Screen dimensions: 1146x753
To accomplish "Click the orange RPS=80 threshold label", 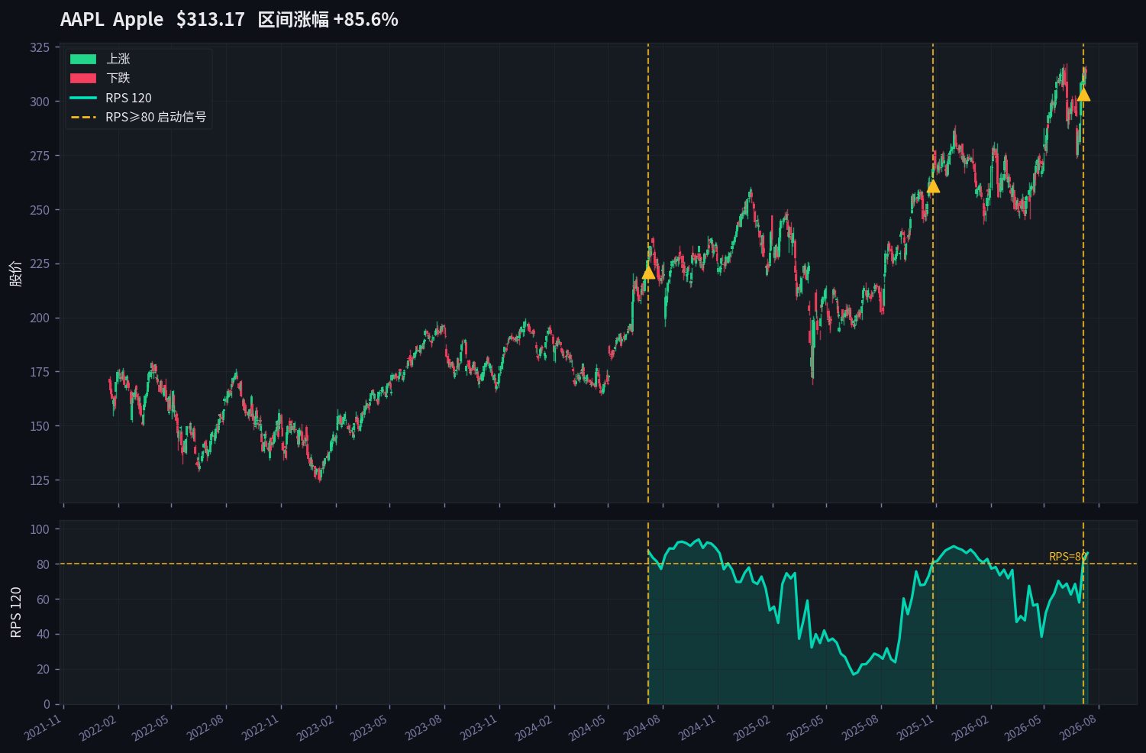I will pyautogui.click(x=1067, y=557).
